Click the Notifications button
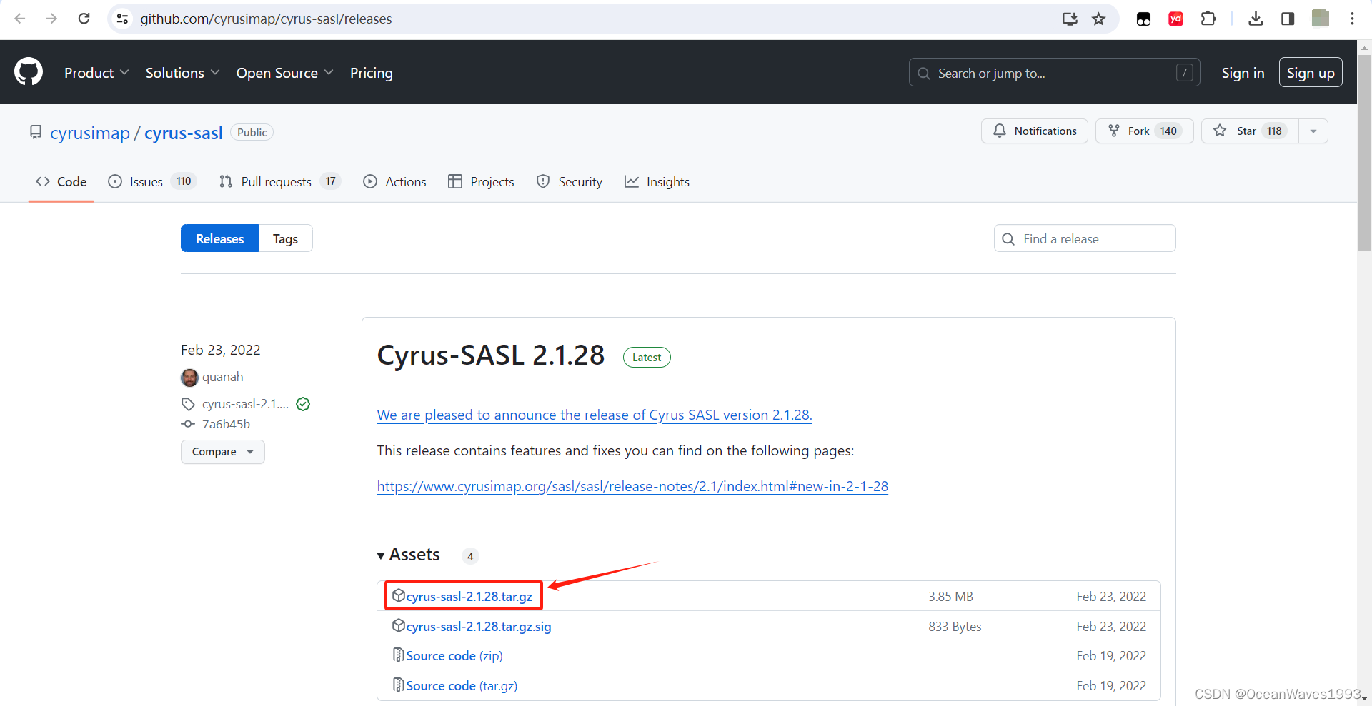Screen dimensions: 1372x706 [1035, 131]
